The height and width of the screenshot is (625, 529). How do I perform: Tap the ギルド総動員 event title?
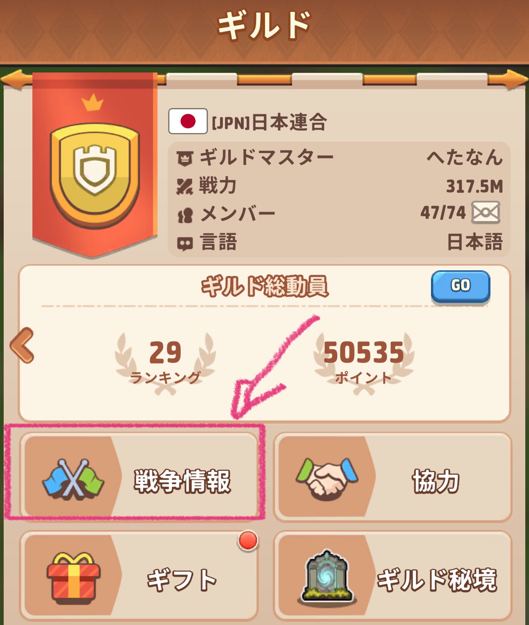[x=265, y=286]
